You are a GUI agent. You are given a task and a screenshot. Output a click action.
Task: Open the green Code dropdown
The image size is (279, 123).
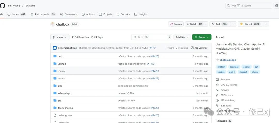coord(202,37)
